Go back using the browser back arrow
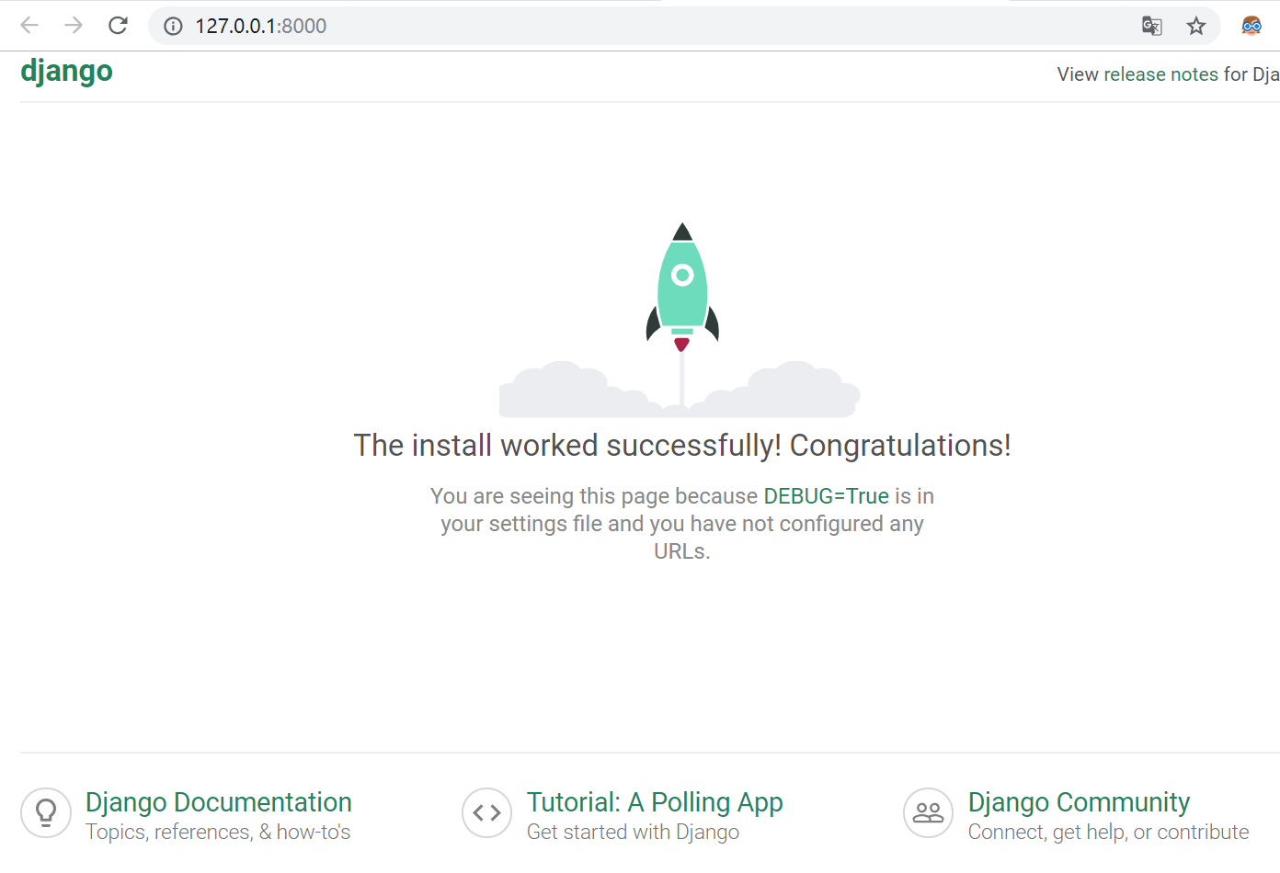The height and width of the screenshot is (873, 1280). (29, 26)
